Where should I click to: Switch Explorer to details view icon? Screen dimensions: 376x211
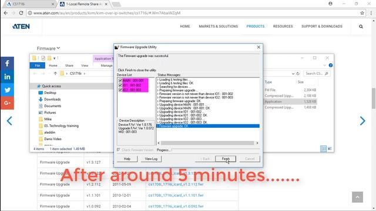click(323, 149)
